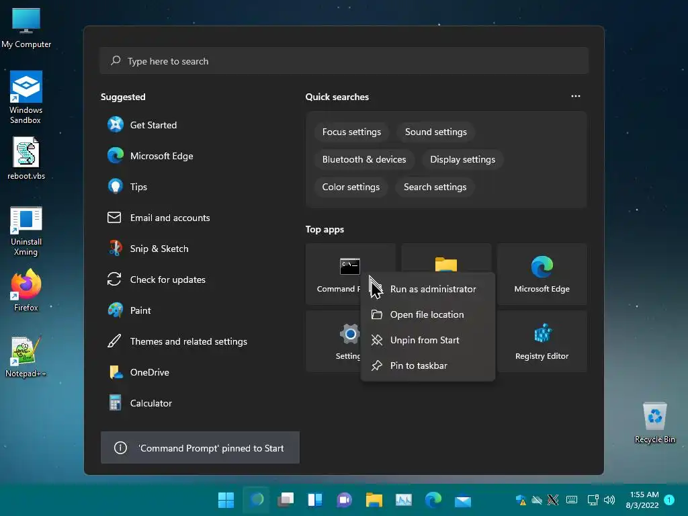Click the Xming X icon in system tray
688x516 pixels.
pyautogui.click(x=553, y=500)
